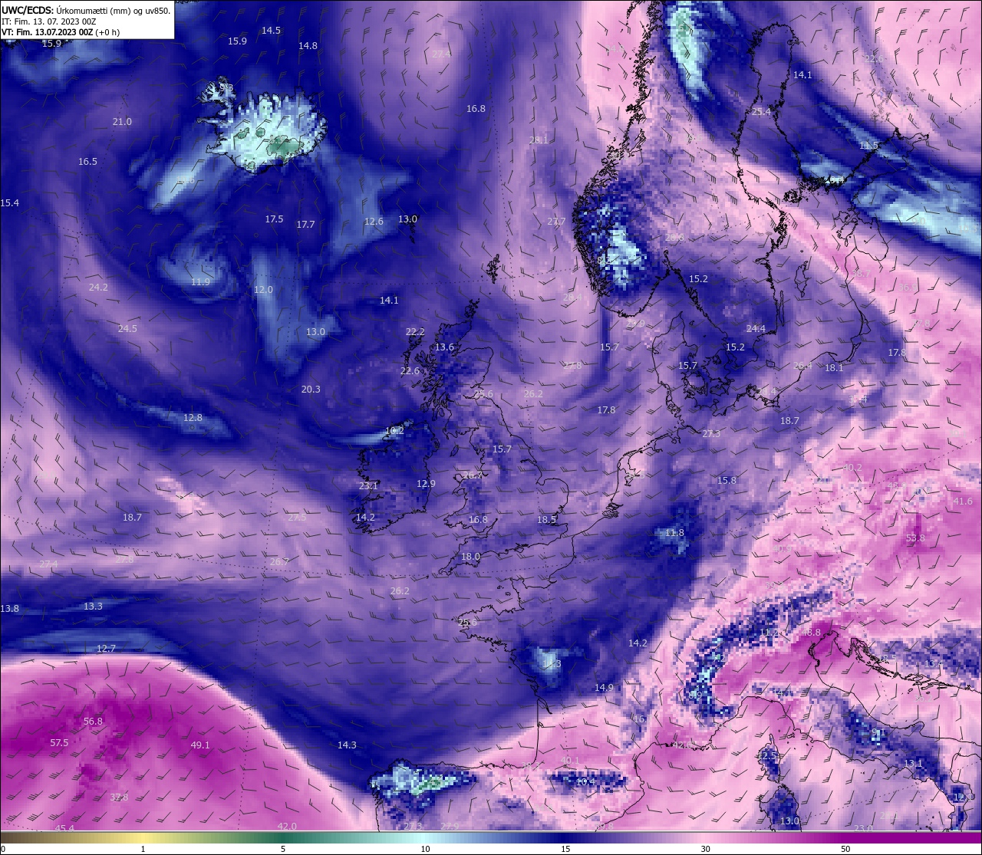
Task: Click the map value 24.5
Action: (x=127, y=329)
